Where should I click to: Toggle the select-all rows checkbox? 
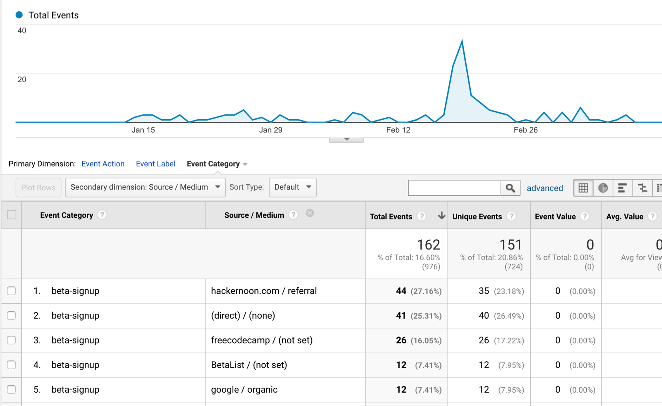click(x=12, y=215)
